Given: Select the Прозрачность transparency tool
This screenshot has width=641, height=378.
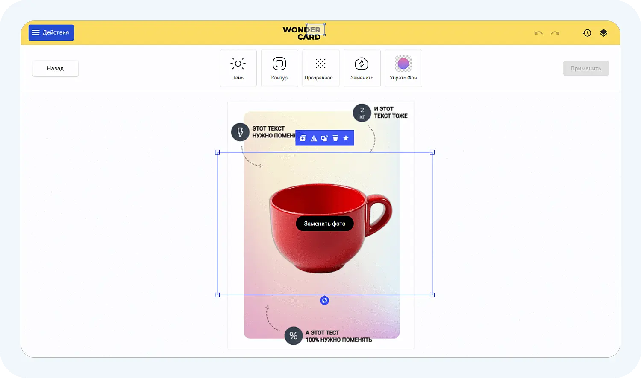Looking at the screenshot, I should 320,68.
